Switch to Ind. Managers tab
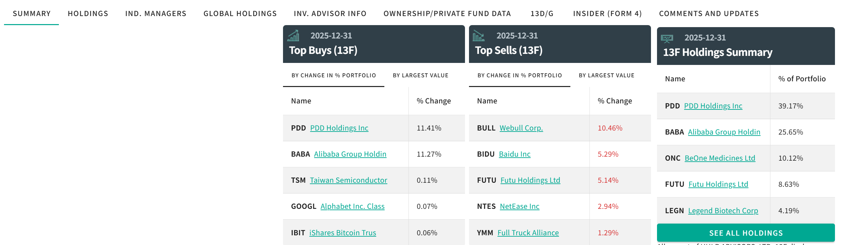This screenshot has height=245, width=844. click(x=156, y=14)
